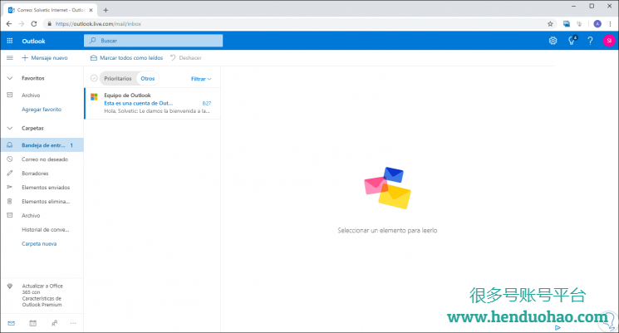Image resolution: width=619 pixels, height=333 pixels.
Task: Click the Inbox folder icon
Action: pyautogui.click(x=10, y=145)
